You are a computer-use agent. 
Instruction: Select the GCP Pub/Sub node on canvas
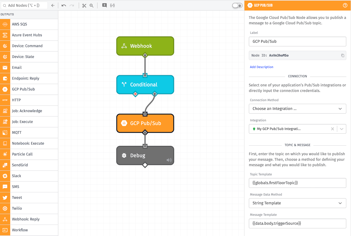pos(145,123)
